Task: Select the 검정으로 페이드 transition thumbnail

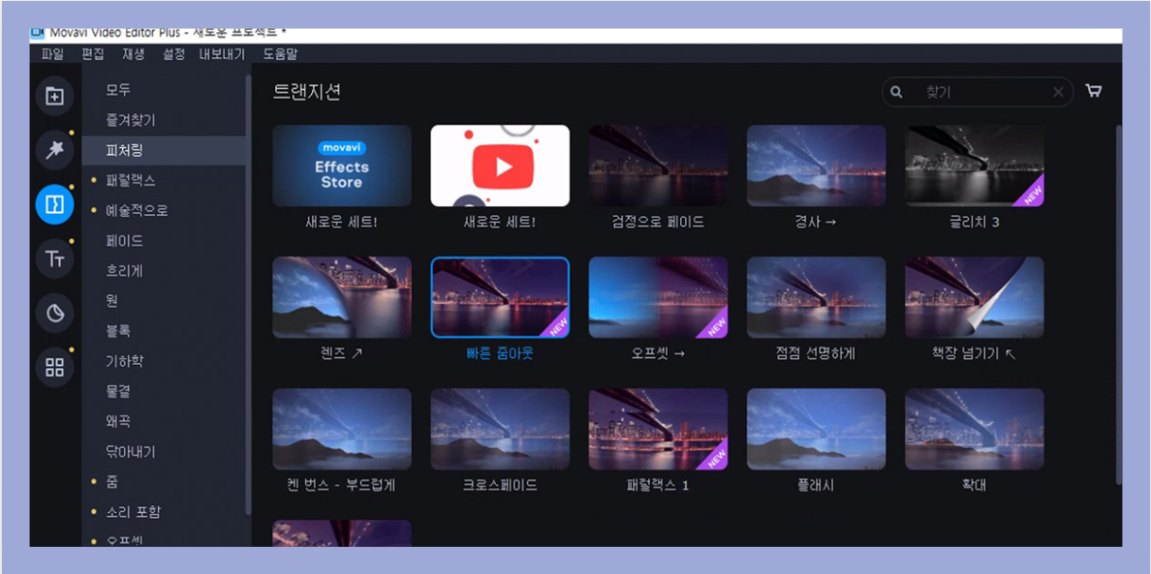Action: [658, 166]
